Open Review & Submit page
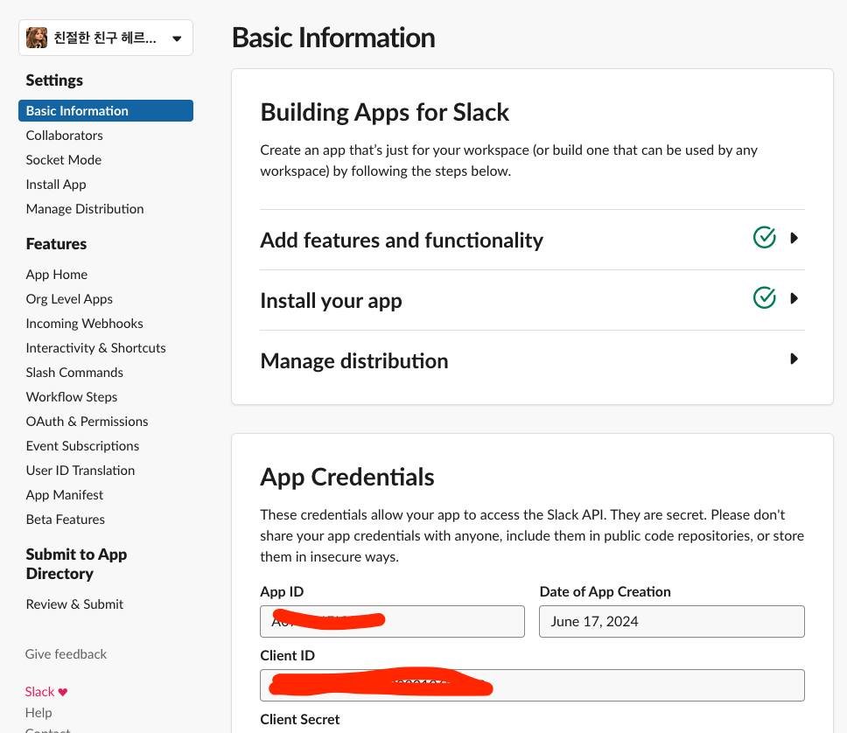Screen dimensions: 847x733 74,604
